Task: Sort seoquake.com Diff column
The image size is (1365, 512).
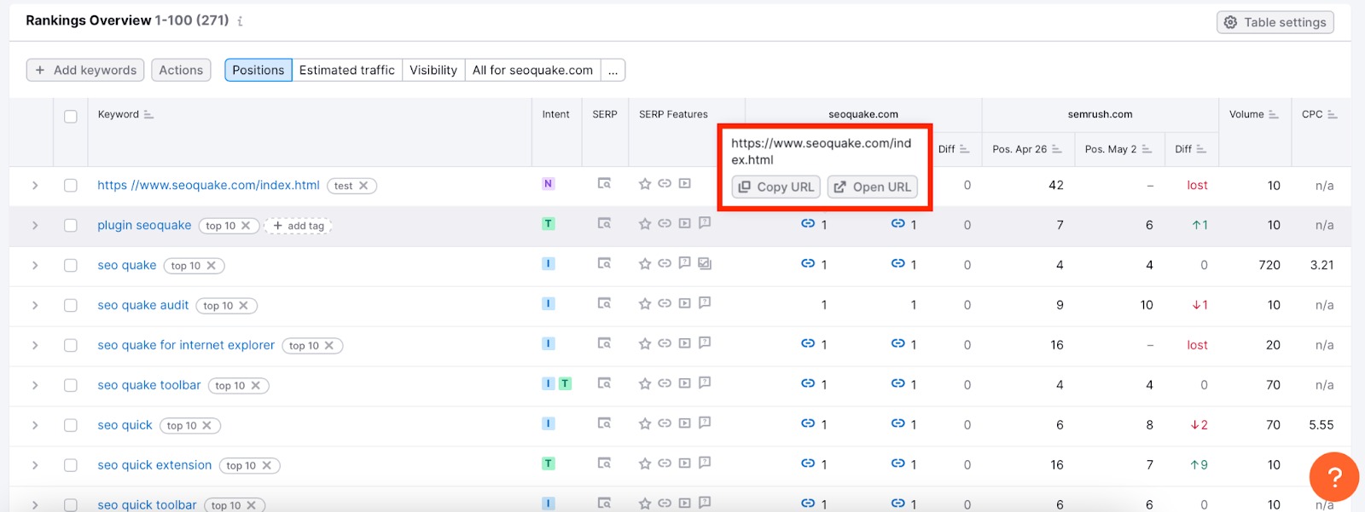Action: (x=964, y=149)
